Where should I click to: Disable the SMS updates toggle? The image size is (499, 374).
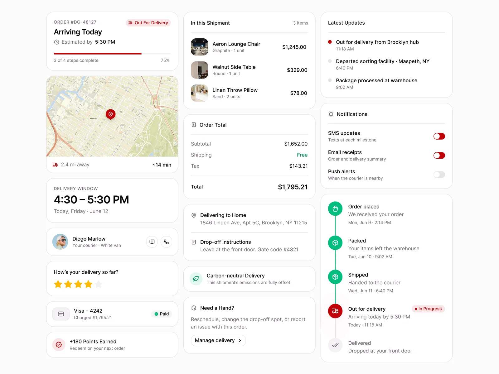[439, 136]
